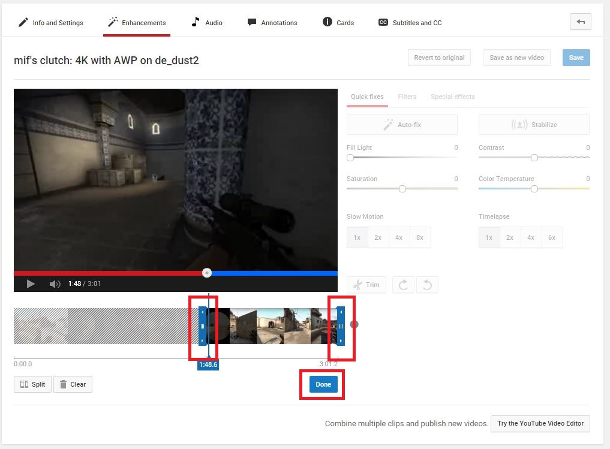The height and width of the screenshot is (449, 610).
Task: Click the Clear trash button
Action: coord(73,384)
